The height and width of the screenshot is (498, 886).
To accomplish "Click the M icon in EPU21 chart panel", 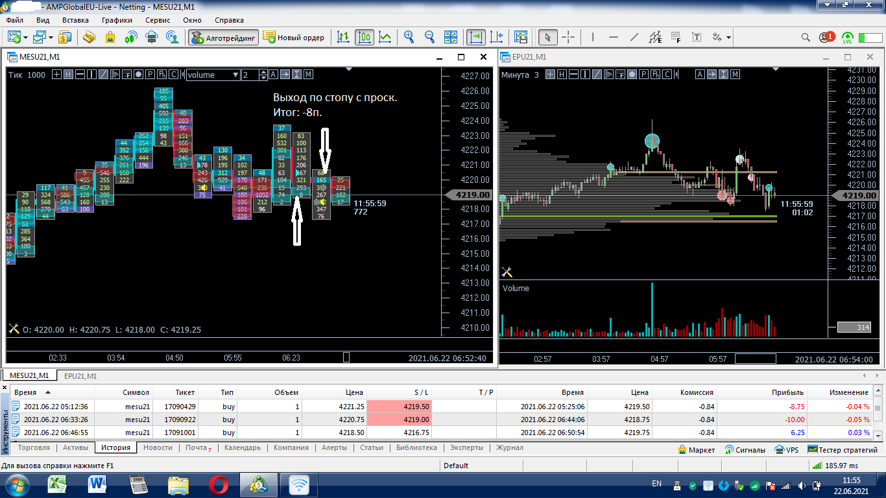I will pos(736,75).
